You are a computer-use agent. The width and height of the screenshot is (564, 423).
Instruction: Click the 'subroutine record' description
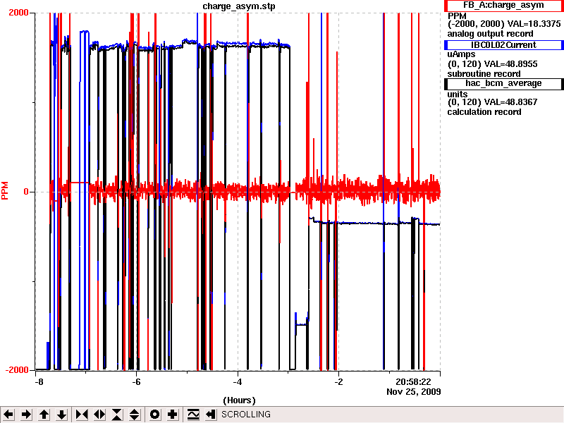tap(484, 74)
